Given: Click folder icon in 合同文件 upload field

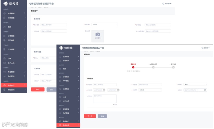Looking at the screenshot, I should coord(205,90).
